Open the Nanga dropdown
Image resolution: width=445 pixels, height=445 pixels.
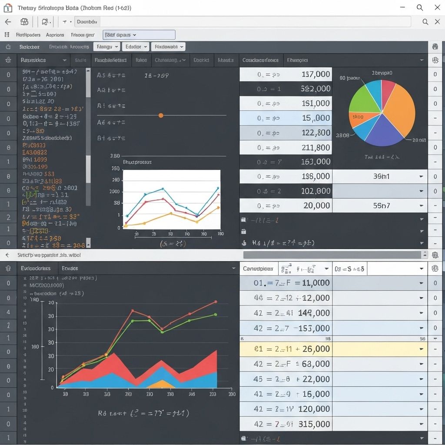[x=106, y=46]
